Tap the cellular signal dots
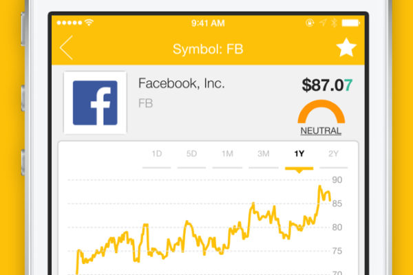Viewport: 413px width, 275px height. tap(70, 23)
